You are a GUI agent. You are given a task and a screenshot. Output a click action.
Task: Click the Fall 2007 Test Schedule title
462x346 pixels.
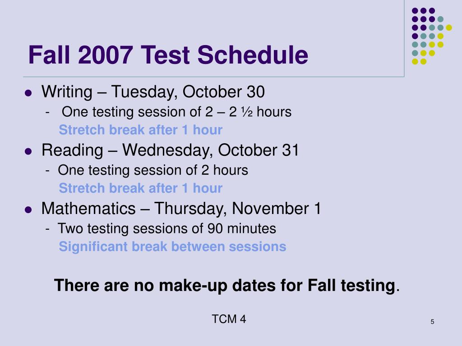click(168, 55)
